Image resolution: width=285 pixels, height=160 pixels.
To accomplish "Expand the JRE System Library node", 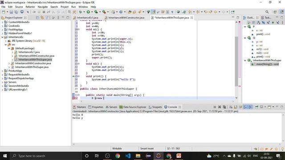I will tap(6, 41).
